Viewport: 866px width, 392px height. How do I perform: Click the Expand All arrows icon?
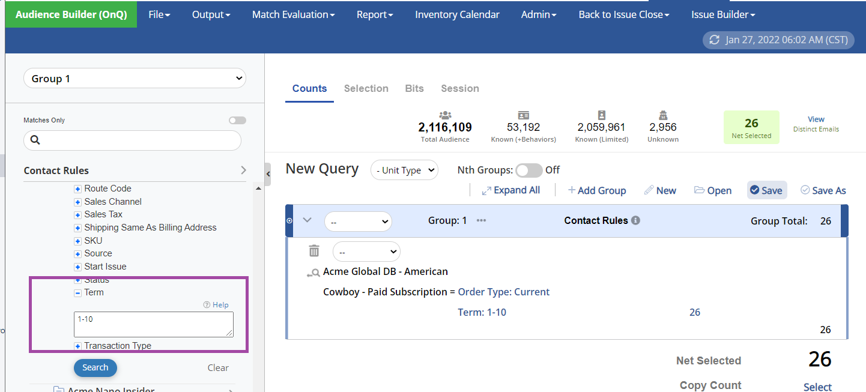click(x=486, y=190)
